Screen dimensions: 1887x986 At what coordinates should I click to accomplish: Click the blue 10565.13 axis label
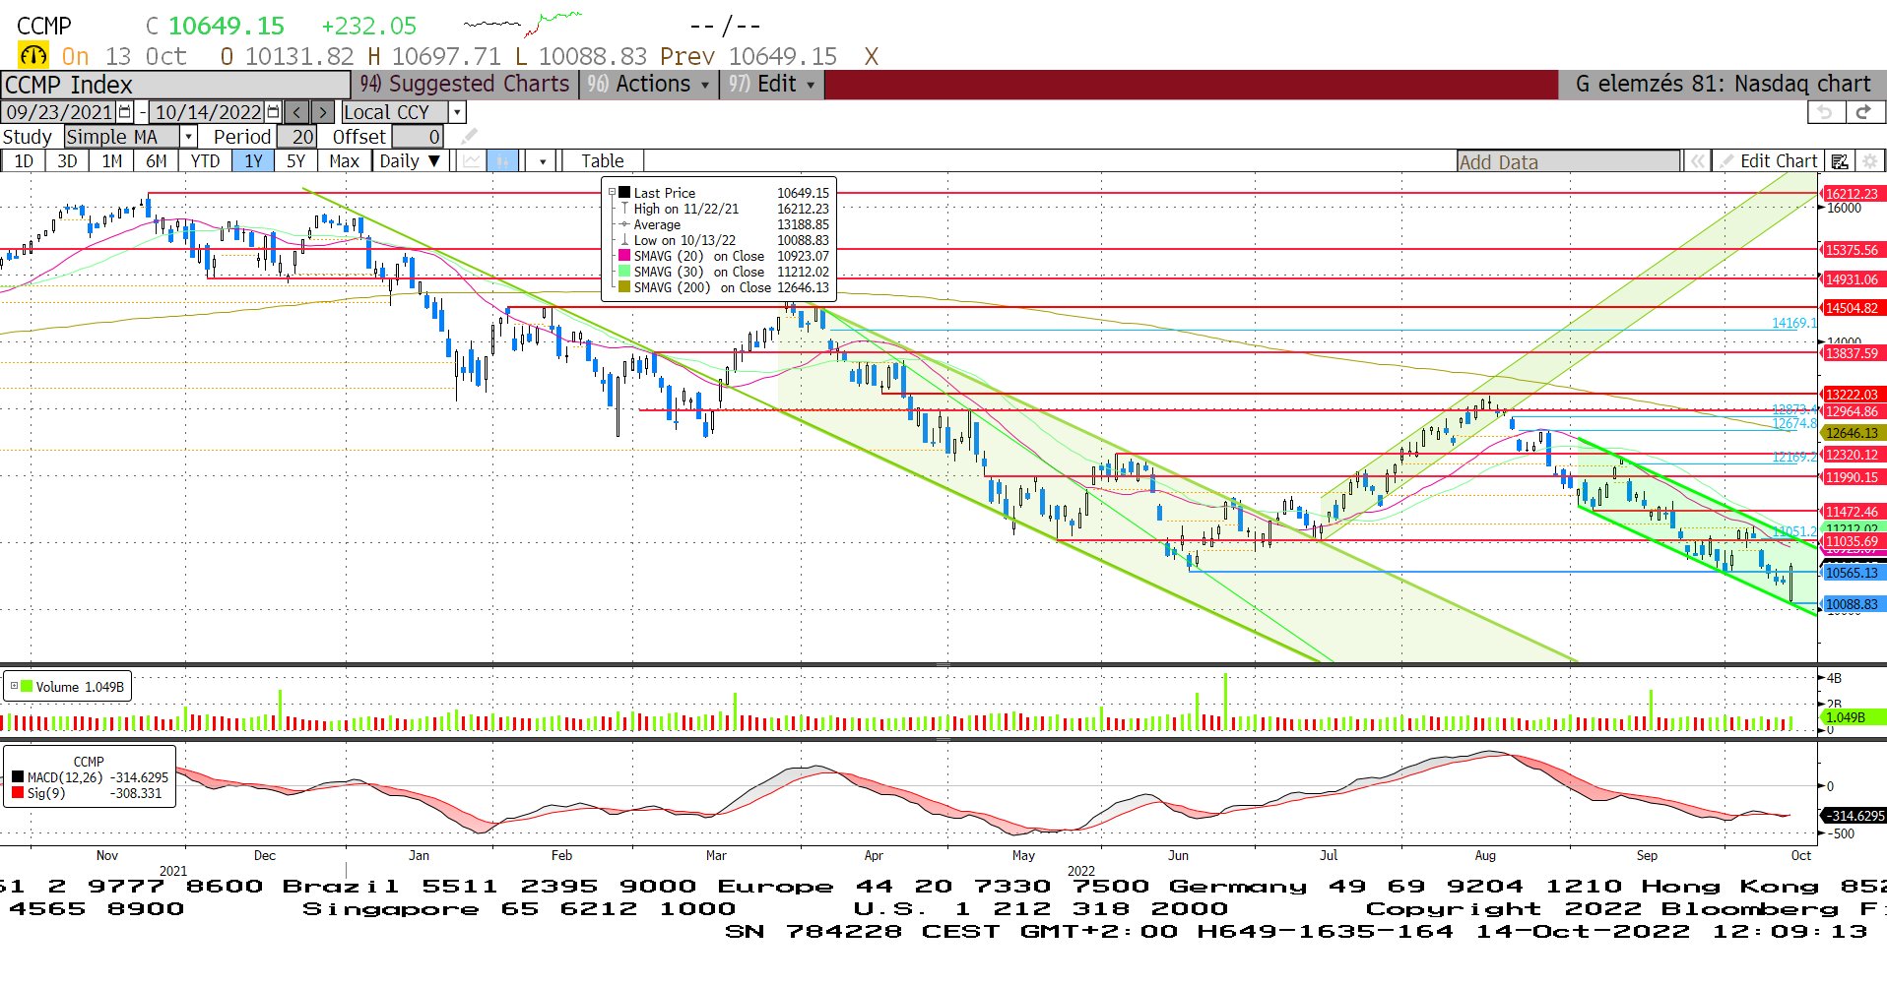1852,573
